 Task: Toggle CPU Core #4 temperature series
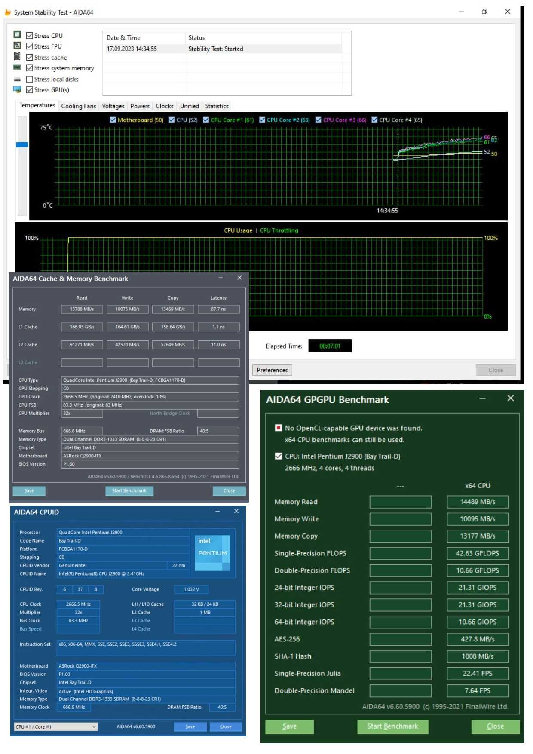click(x=374, y=120)
